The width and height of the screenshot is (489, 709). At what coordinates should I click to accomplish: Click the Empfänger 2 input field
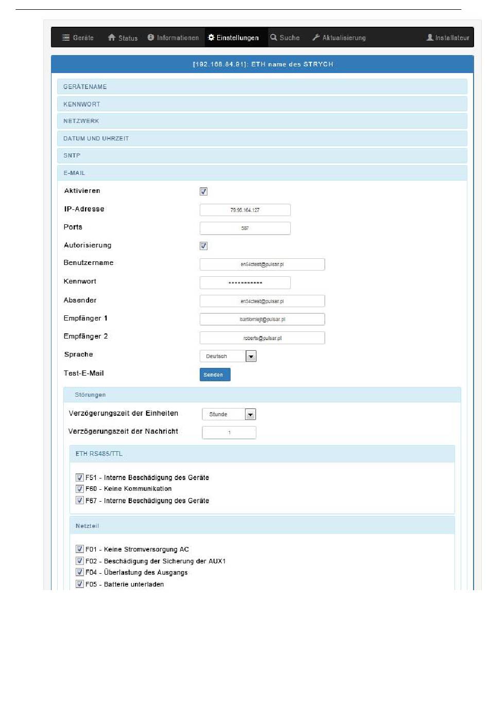pyautogui.click(x=262, y=338)
